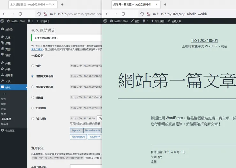Click WordPress logo in right window admin bar
The image size is (236, 168).
pyautogui.click(x=105, y=21)
